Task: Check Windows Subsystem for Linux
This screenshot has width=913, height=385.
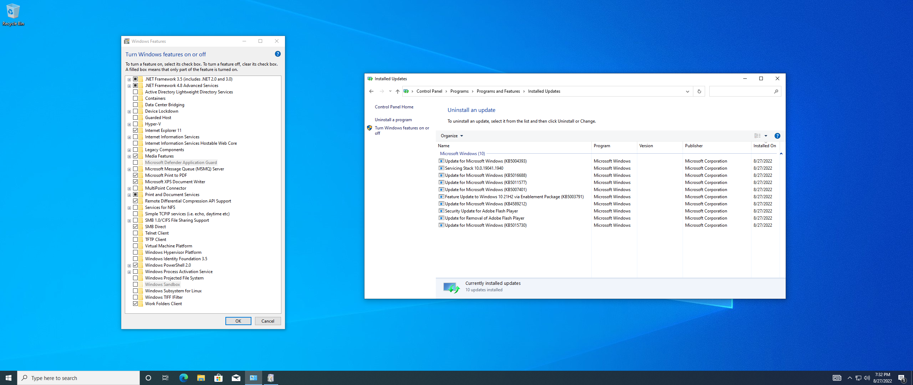Action: pyautogui.click(x=136, y=291)
